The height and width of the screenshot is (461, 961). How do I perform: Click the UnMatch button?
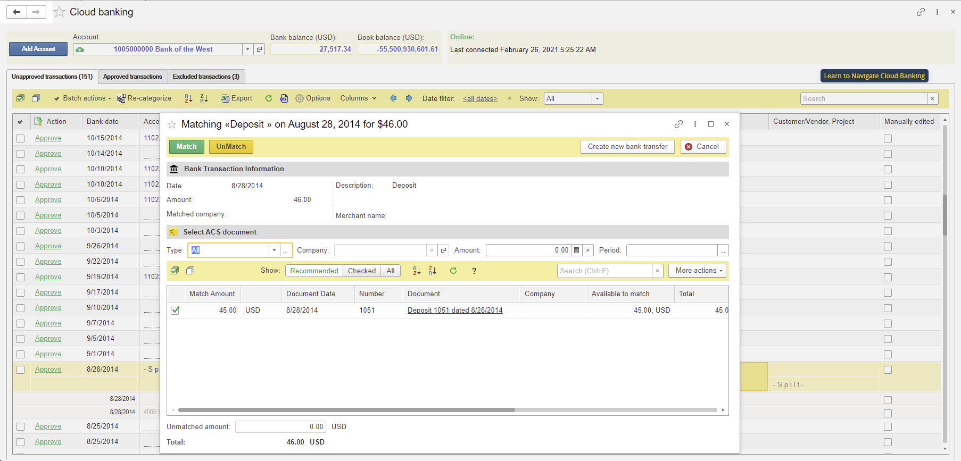(231, 147)
